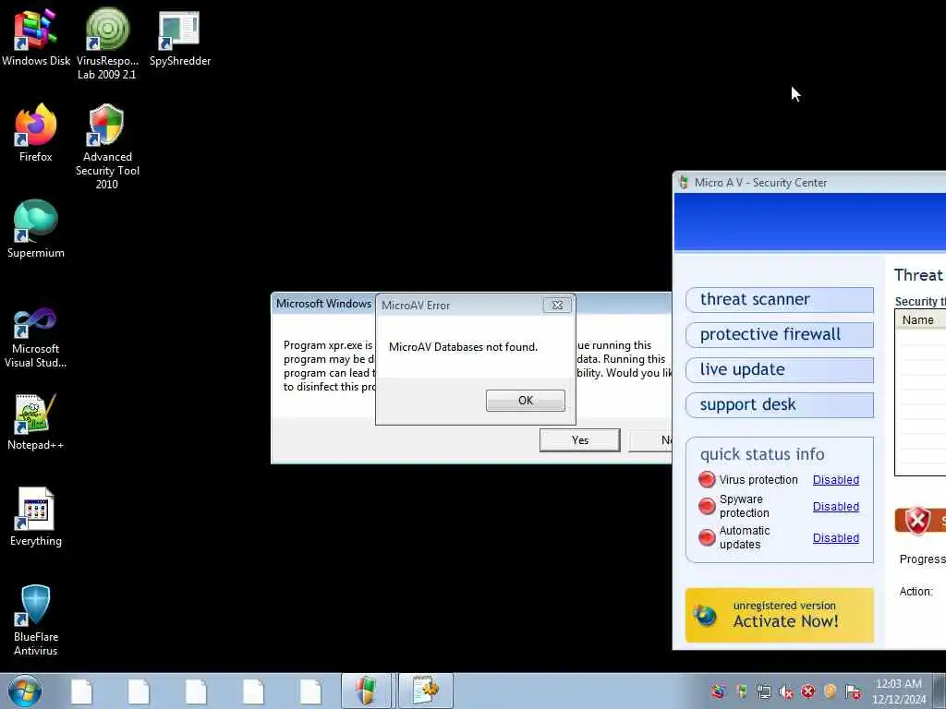Image resolution: width=946 pixels, height=709 pixels.
Task: Launch Notepad++ from the desktop
Action: point(36,422)
